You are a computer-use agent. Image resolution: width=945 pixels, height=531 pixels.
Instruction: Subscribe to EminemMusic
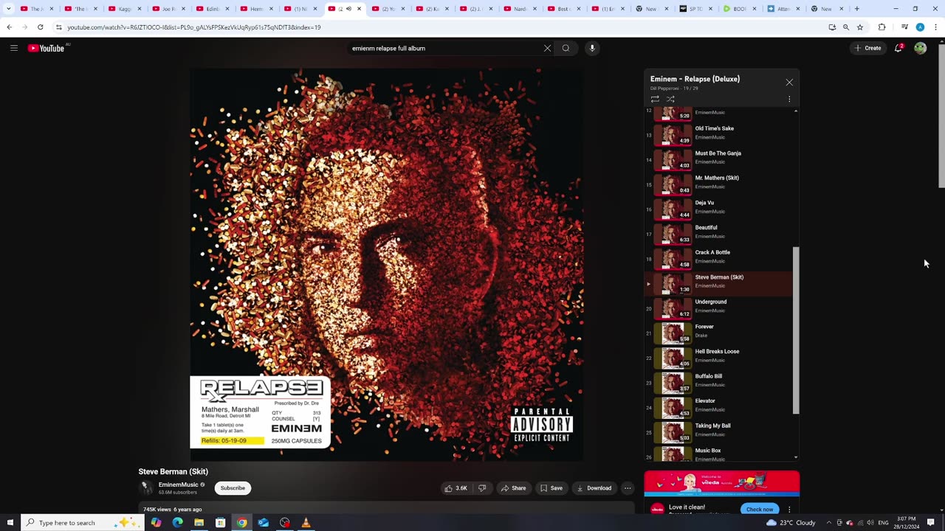[233, 487]
